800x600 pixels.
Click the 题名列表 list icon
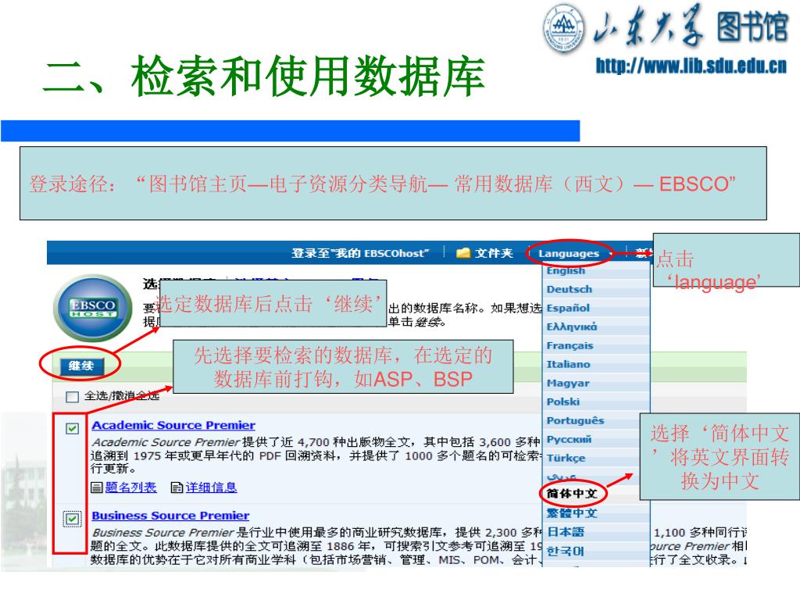click(x=97, y=487)
